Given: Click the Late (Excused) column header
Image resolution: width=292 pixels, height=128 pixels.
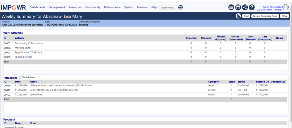Looking at the screenshot, I should 250,38.
